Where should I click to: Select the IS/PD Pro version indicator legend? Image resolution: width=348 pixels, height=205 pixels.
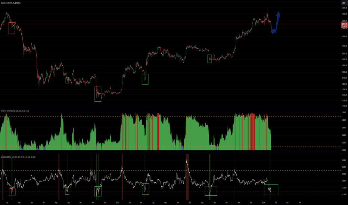15,111
